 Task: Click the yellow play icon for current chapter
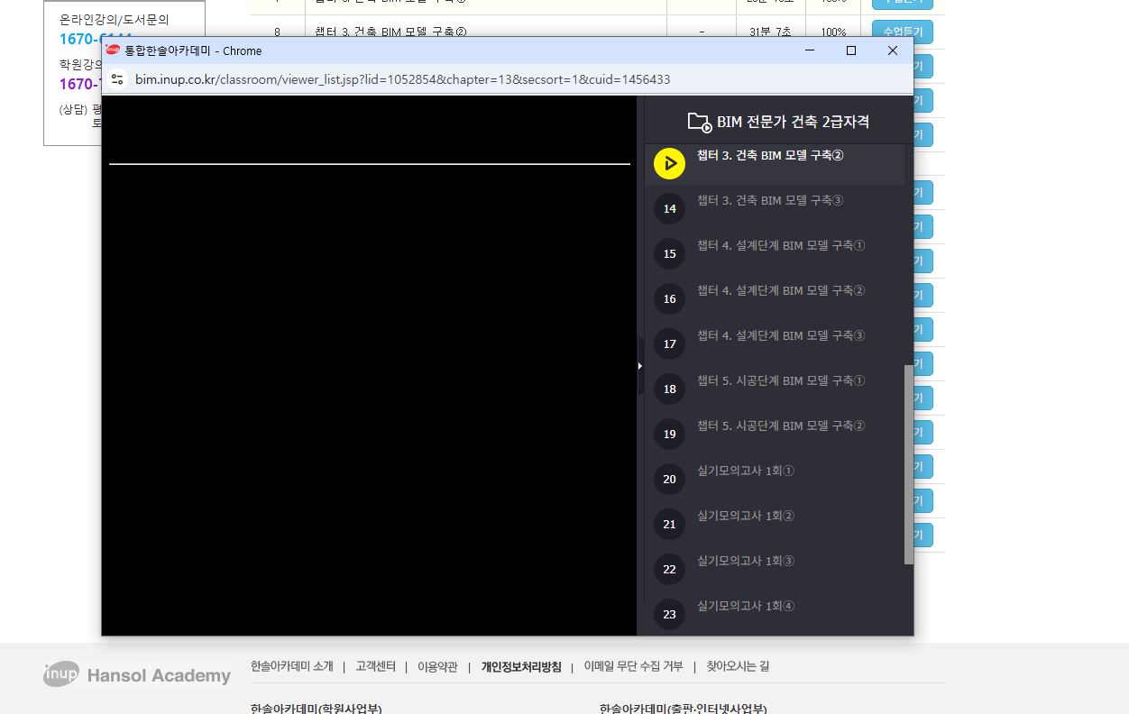coord(669,163)
